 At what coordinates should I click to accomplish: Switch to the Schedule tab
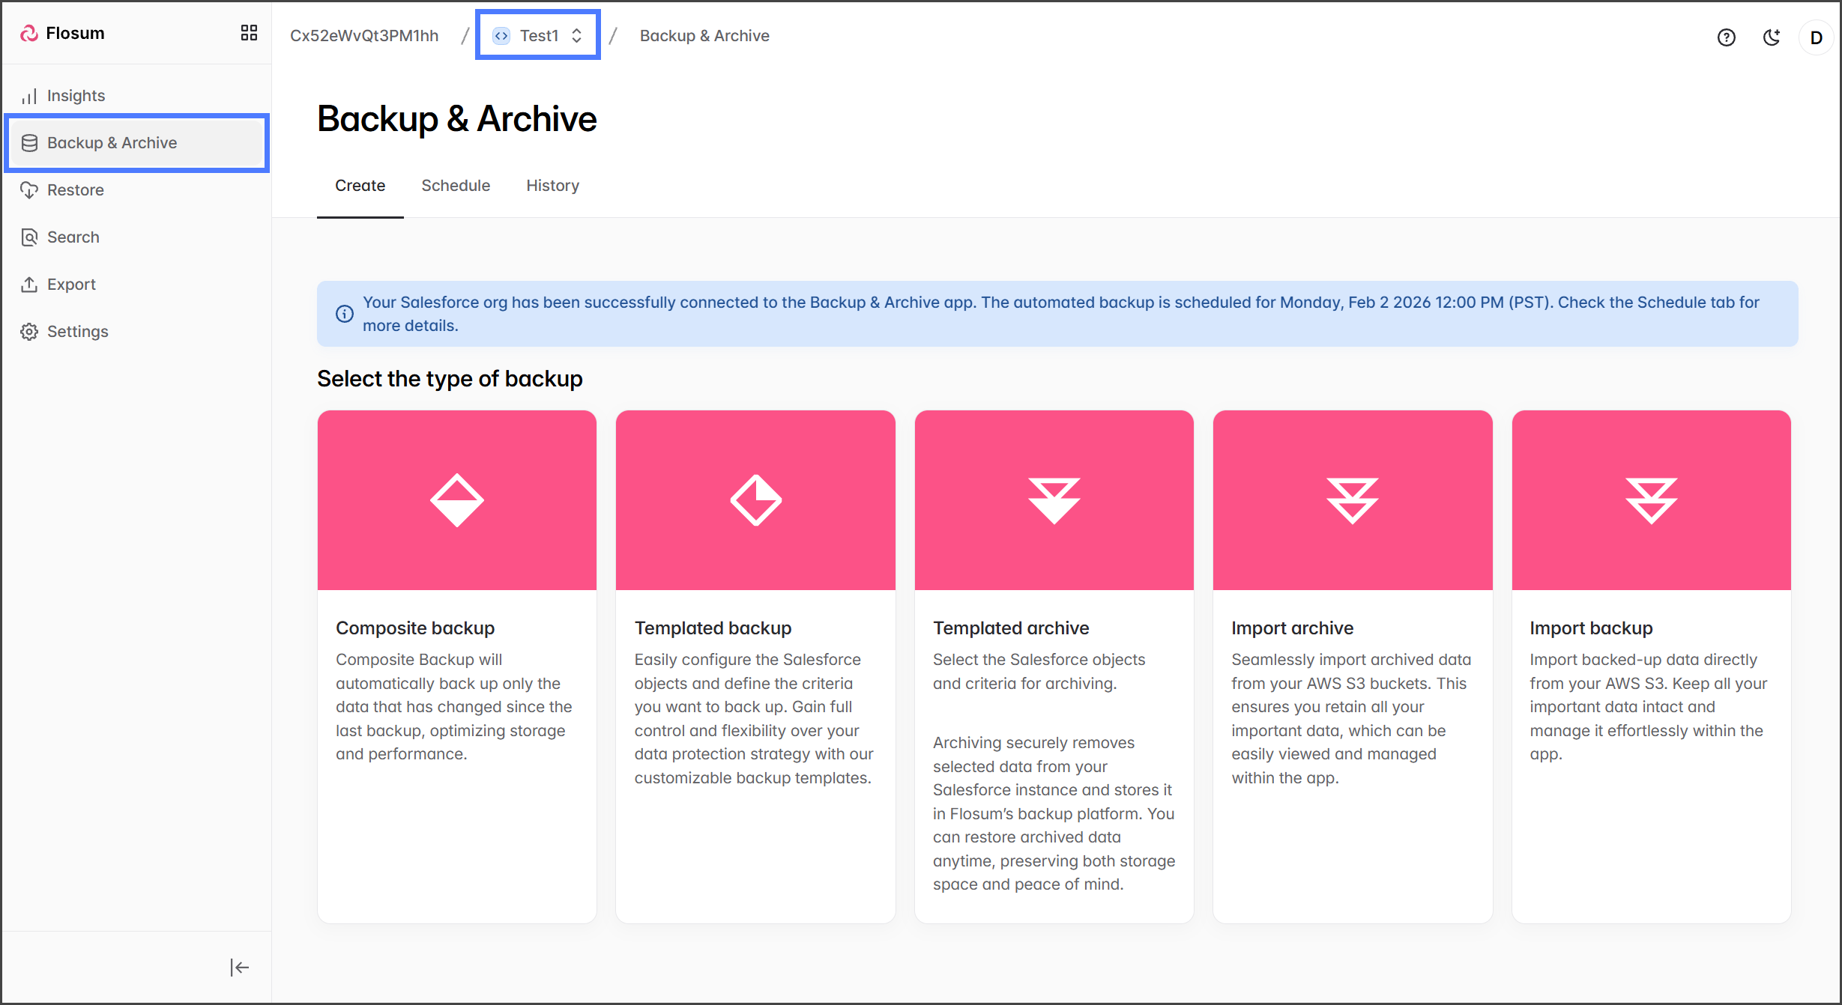(x=456, y=186)
